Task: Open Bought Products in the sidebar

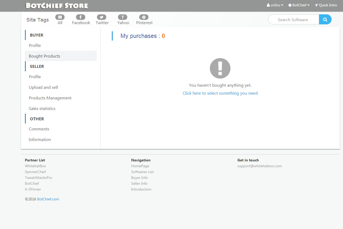Action: pos(45,56)
